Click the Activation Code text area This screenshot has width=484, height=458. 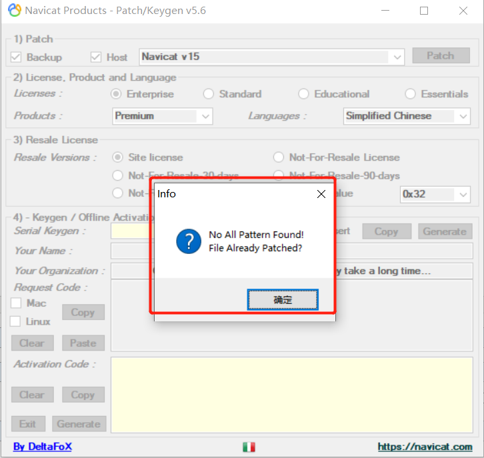[x=292, y=395]
